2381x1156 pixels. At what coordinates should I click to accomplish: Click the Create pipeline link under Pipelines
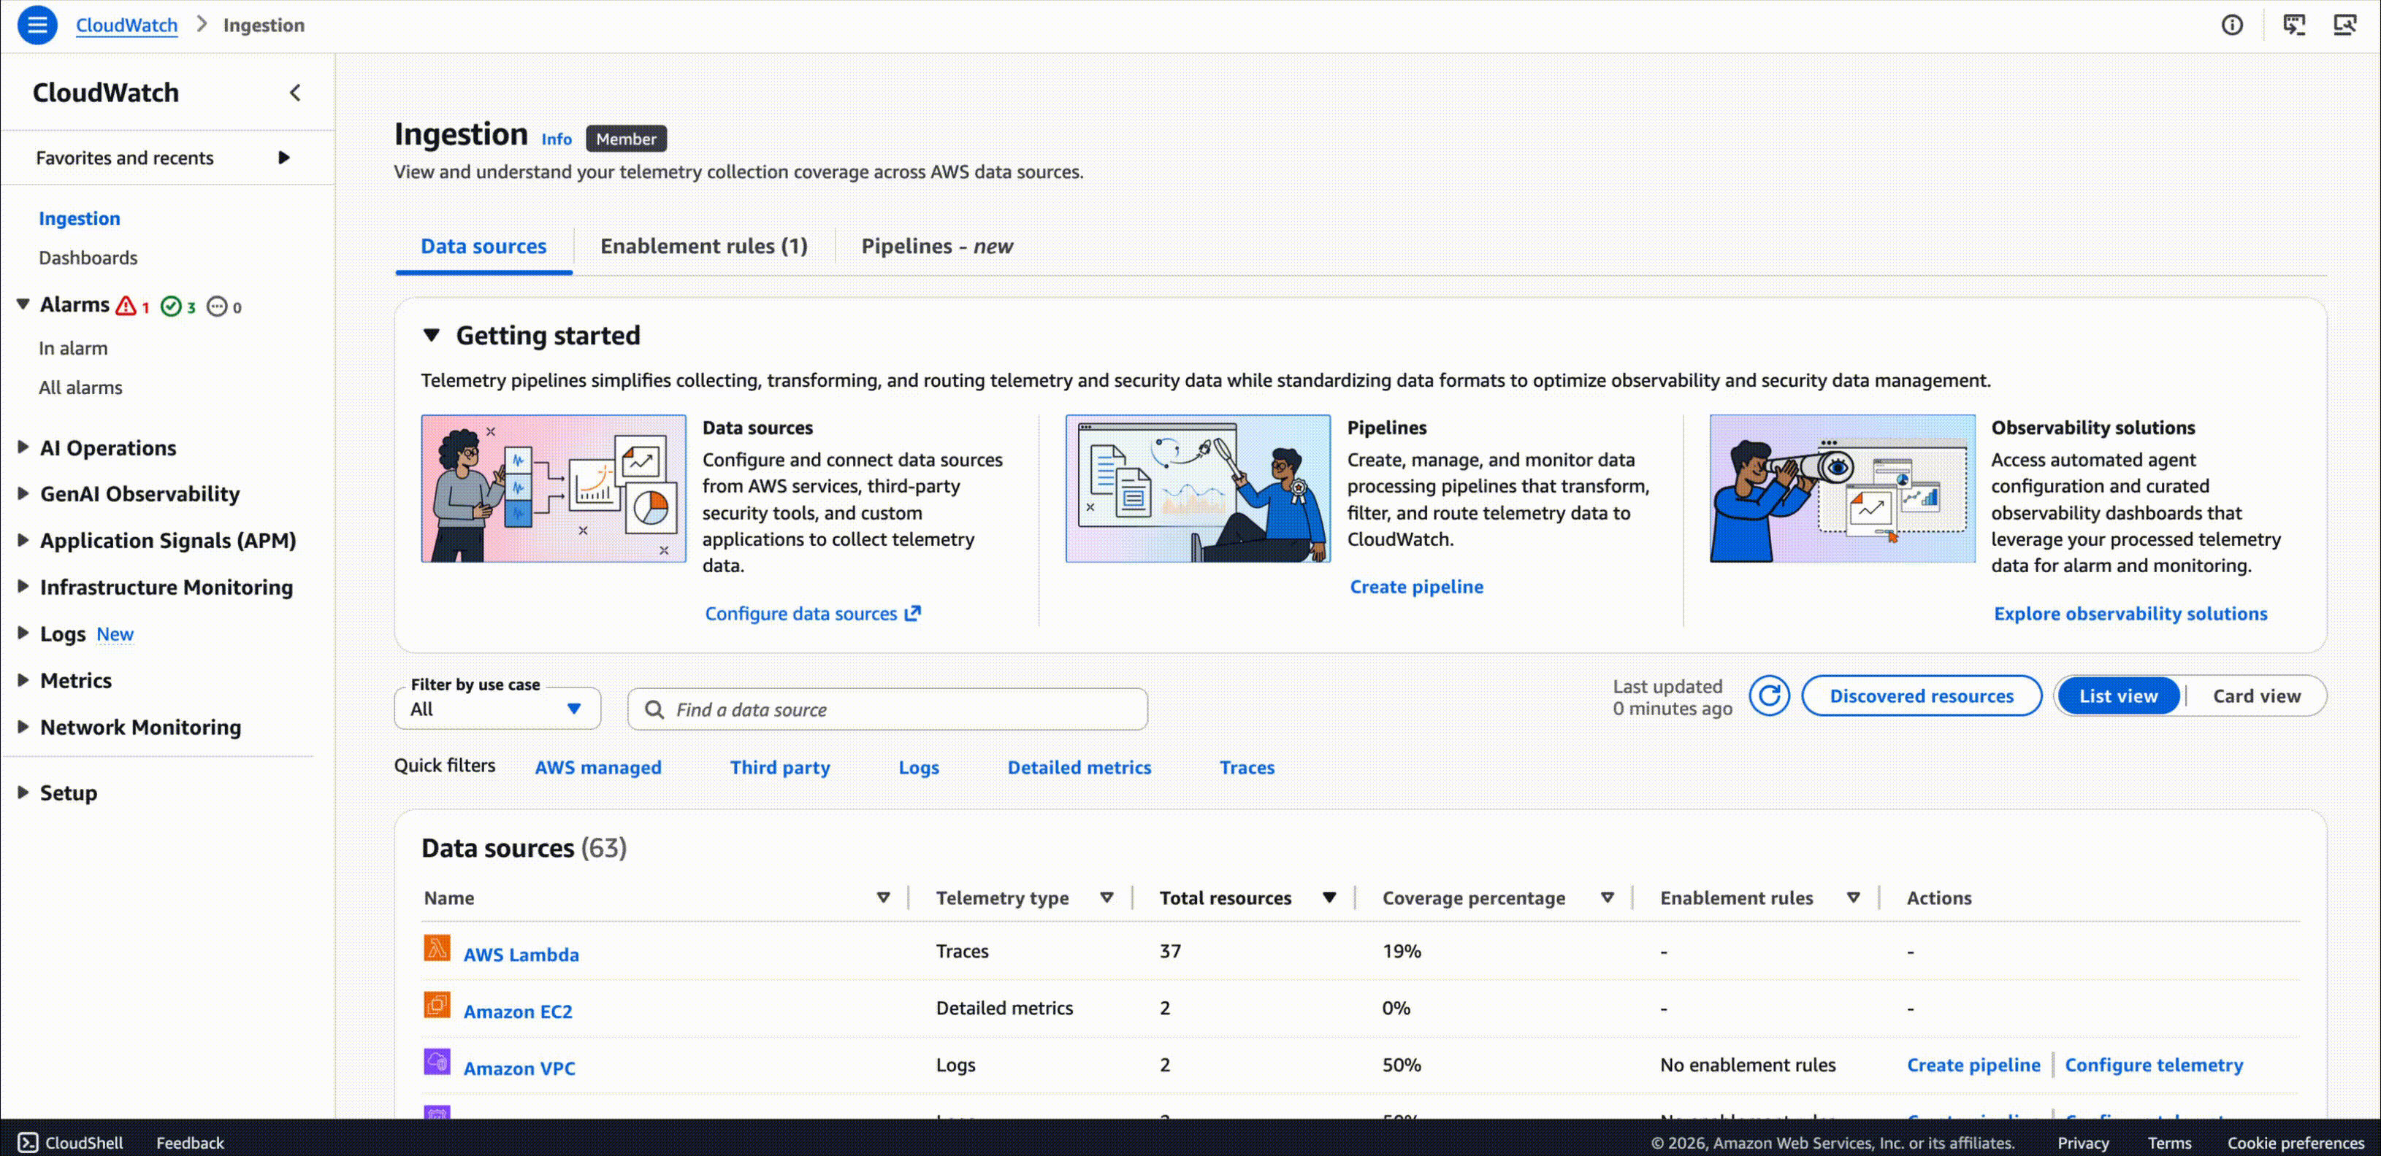pos(1416,586)
